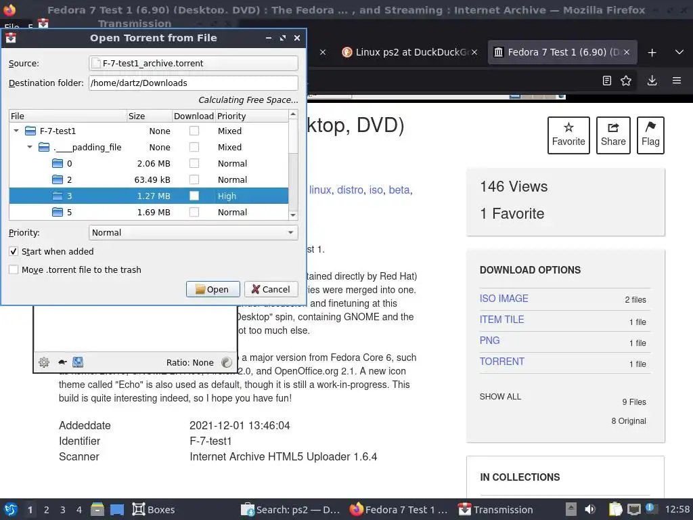Bookmark page with star icon

click(x=626, y=81)
